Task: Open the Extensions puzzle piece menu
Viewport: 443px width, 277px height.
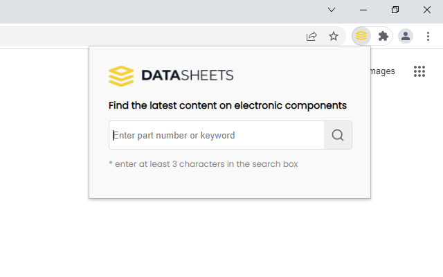Action: (383, 36)
